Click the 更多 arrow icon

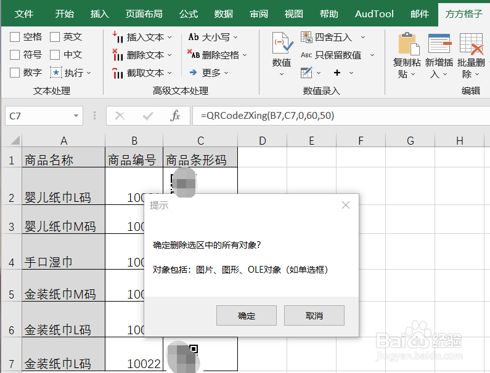click(193, 73)
